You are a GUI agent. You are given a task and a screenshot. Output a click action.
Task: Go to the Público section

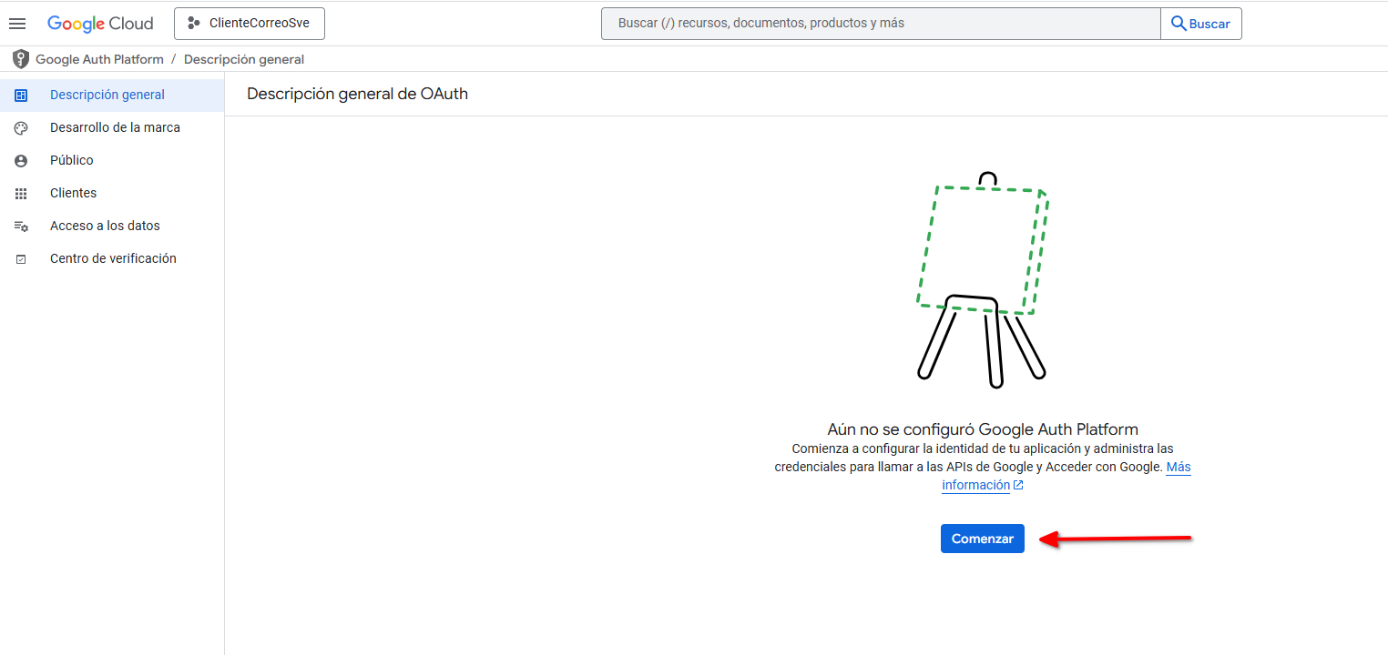[x=72, y=161]
